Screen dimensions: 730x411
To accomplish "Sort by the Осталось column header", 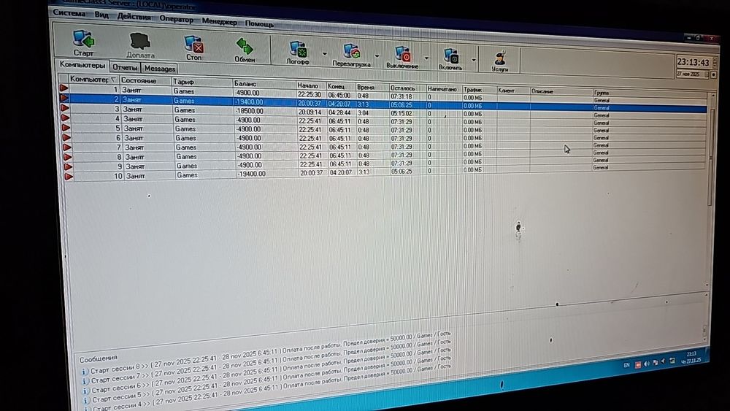I will click(x=407, y=88).
